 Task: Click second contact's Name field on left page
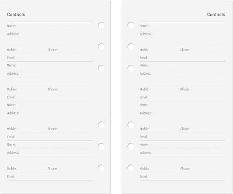point(50,66)
